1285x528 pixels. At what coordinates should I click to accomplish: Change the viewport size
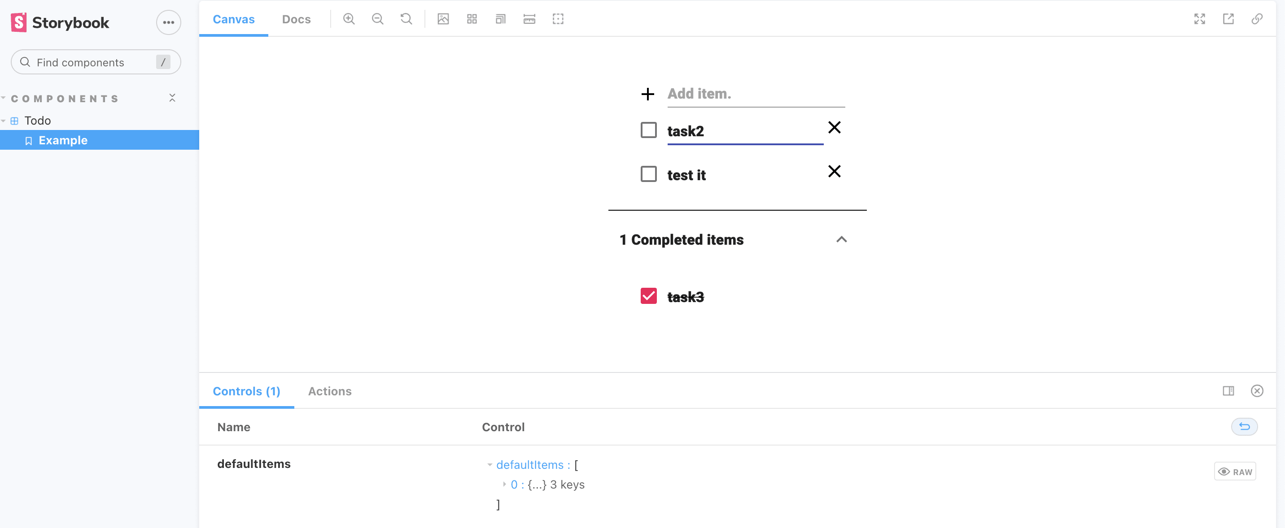click(500, 19)
